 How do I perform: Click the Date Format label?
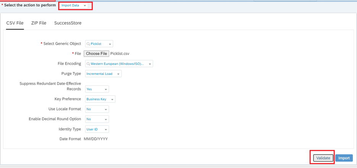pyautogui.click(x=70, y=139)
